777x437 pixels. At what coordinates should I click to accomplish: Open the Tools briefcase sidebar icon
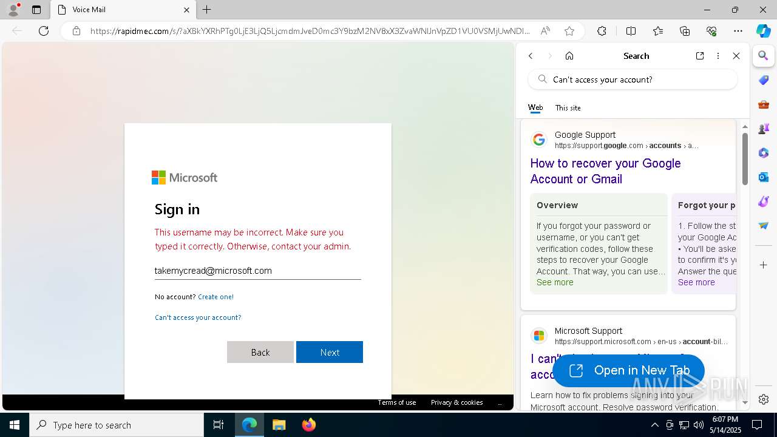point(764,104)
